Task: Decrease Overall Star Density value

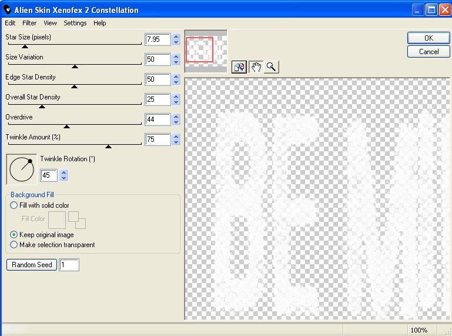Action: click(176, 102)
